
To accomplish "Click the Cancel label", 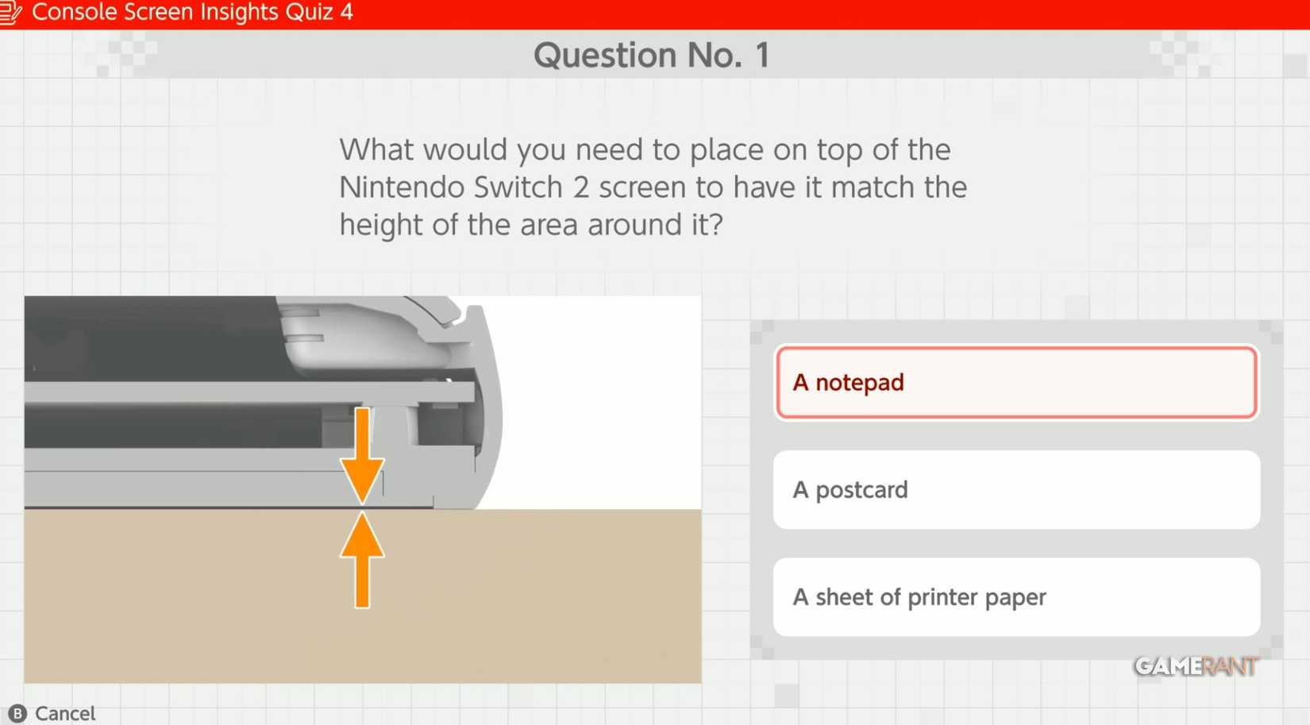I will (64, 713).
